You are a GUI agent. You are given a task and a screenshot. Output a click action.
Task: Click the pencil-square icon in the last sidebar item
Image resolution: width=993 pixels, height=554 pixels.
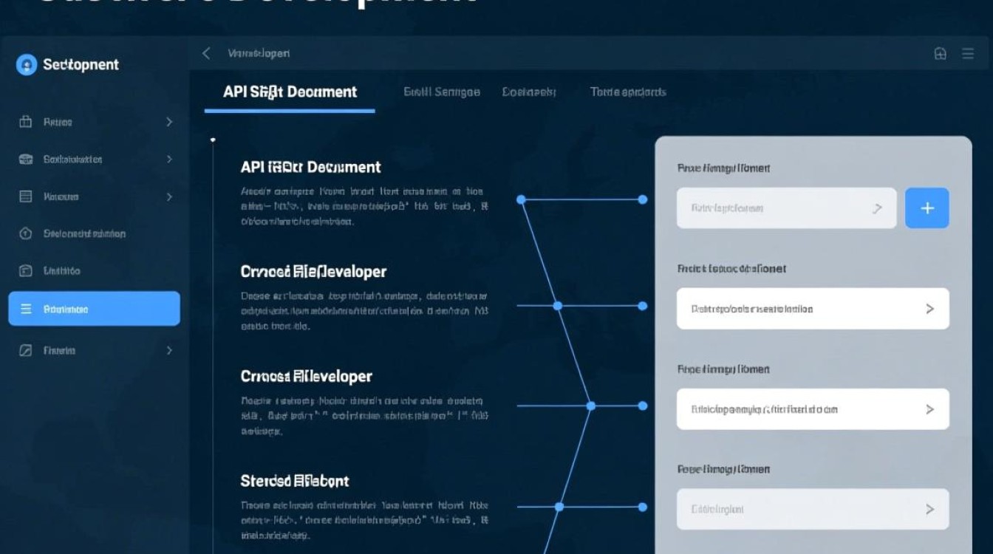click(x=26, y=351)
